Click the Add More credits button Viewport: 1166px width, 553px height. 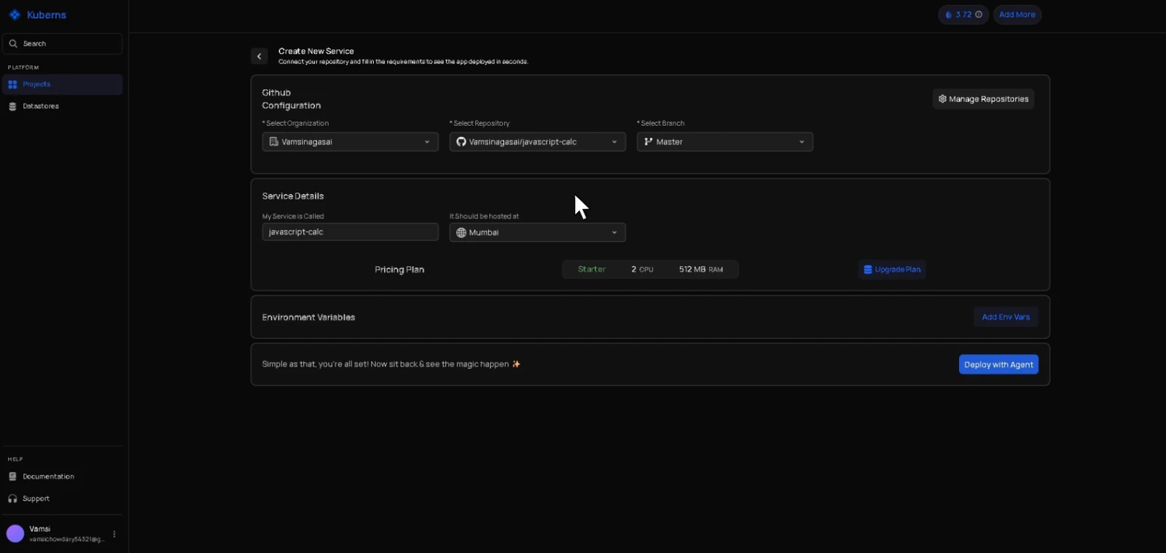pyautogui.click(x=1017, y=15)
